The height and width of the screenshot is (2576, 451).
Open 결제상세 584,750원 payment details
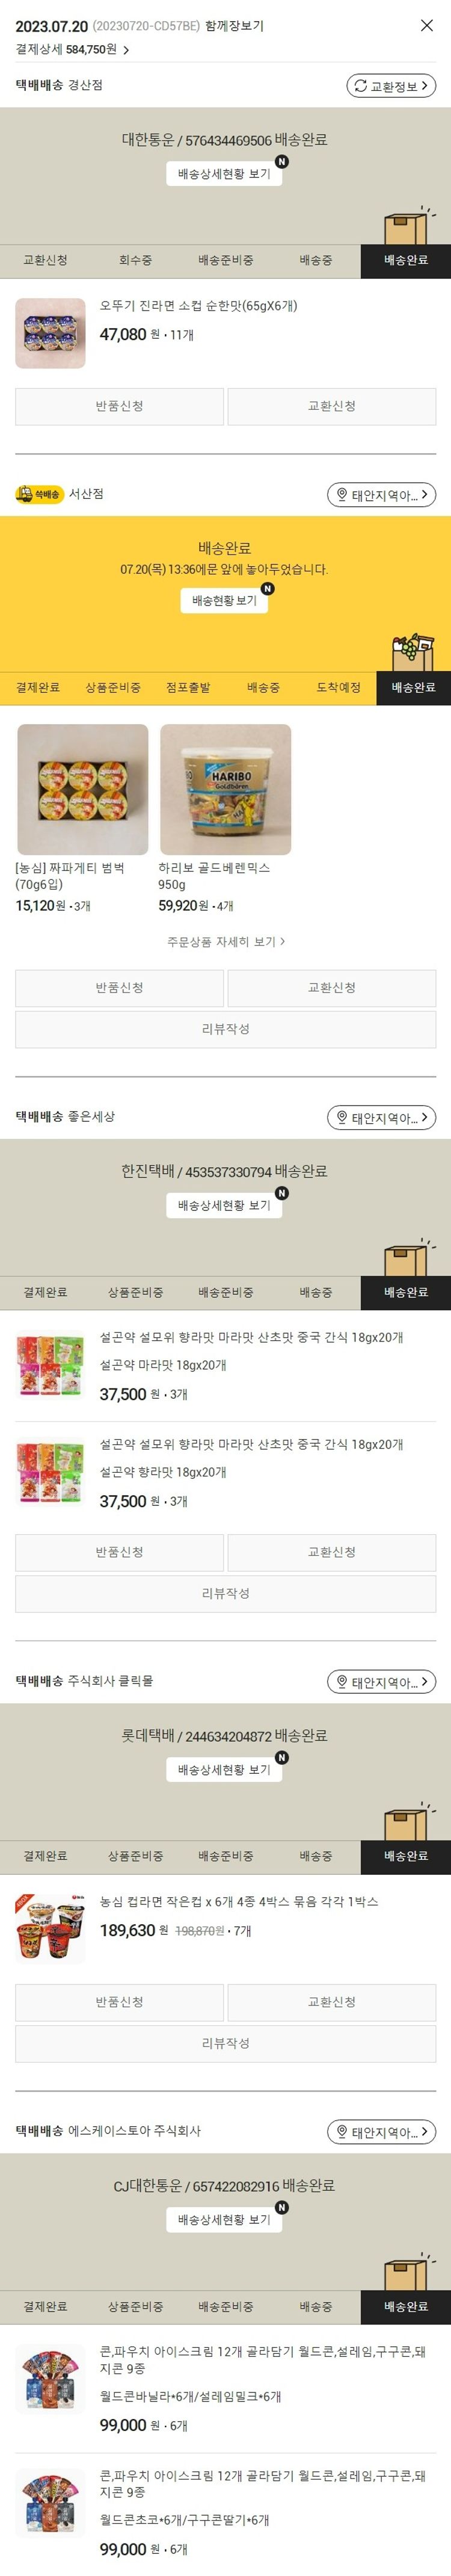[73, 49]
